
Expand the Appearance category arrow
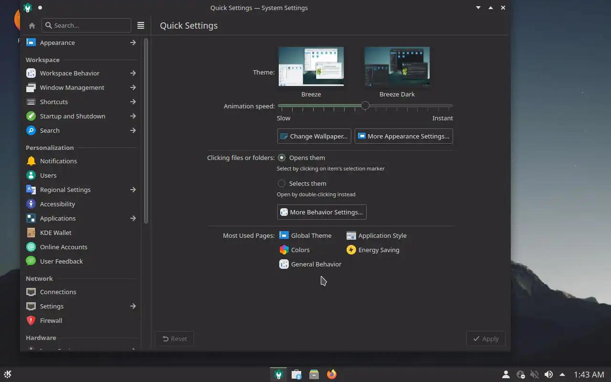[x=133, y=42]
